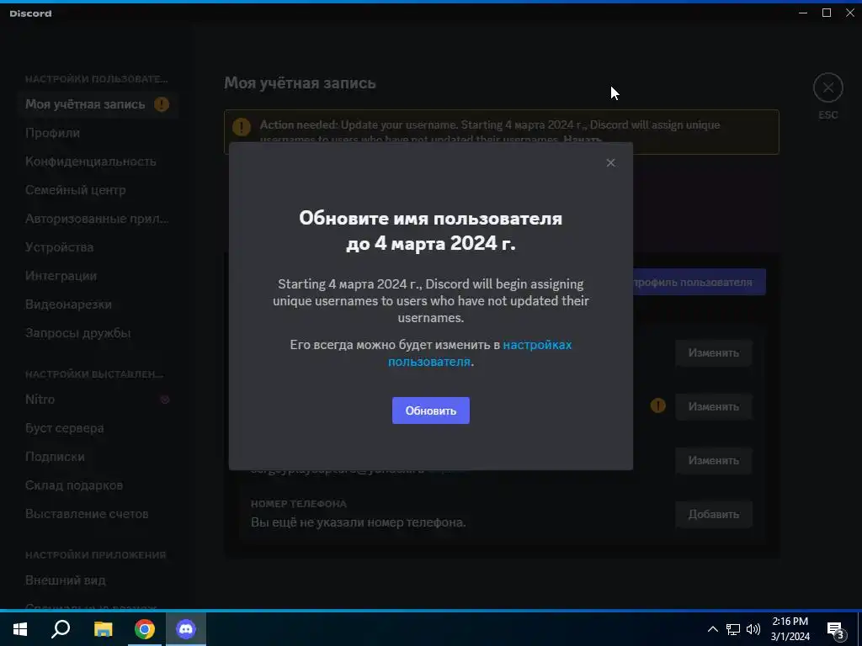This screenshot has height=646, width=862.
Task: Close the username update dialog with X
Action: tap(610, 162)
